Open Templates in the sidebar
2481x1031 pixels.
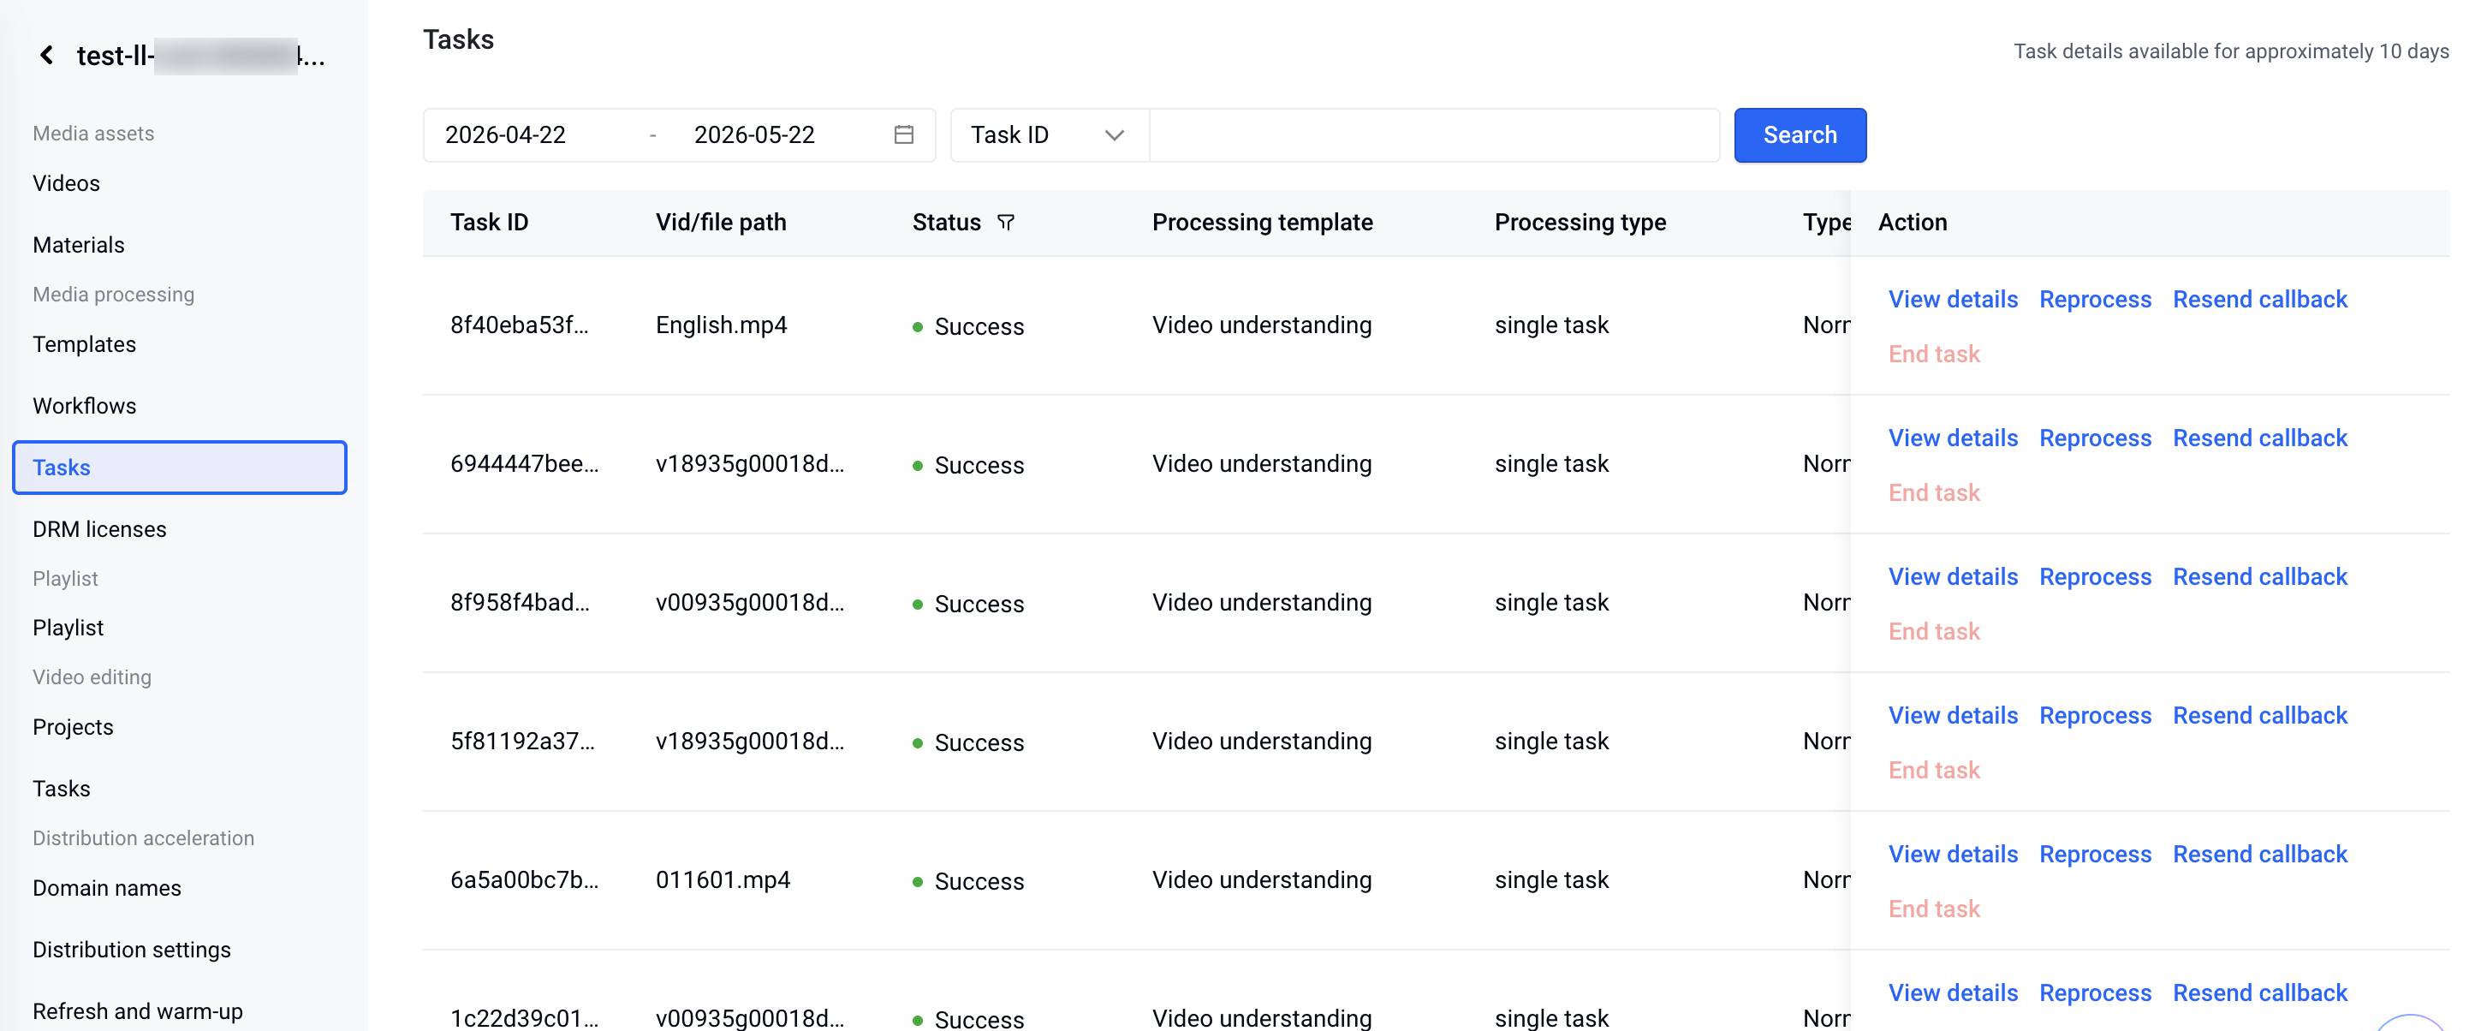85,344
